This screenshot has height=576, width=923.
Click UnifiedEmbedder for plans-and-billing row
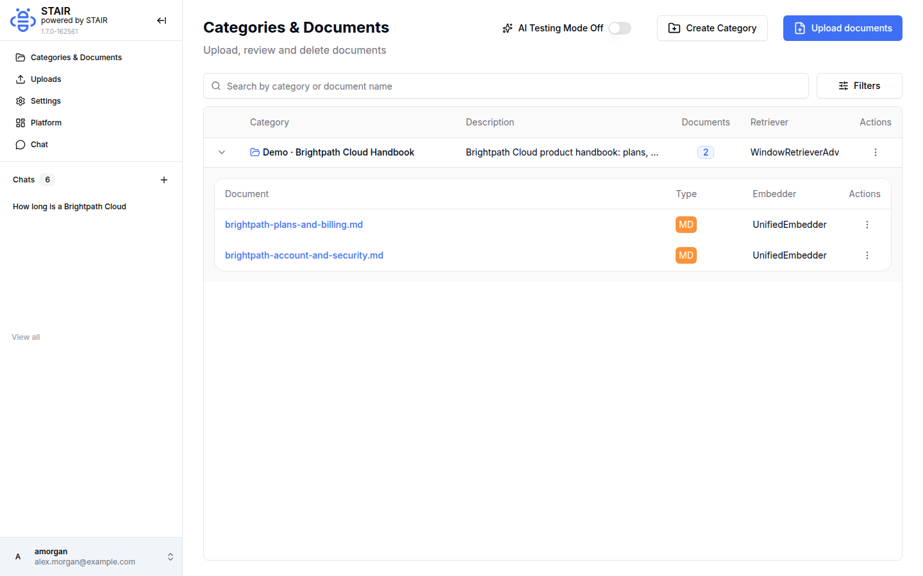coord(790,225)
